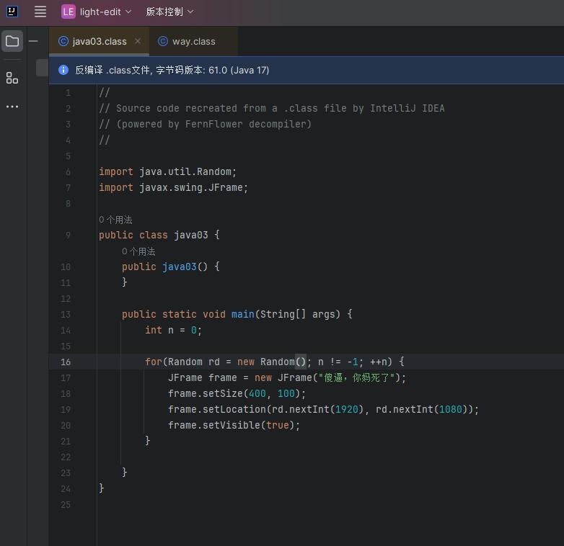Click the information icon in decompiler banner
Image resolution: width=564 pixels, height=546 pixels.
click(x=63, y=70)
